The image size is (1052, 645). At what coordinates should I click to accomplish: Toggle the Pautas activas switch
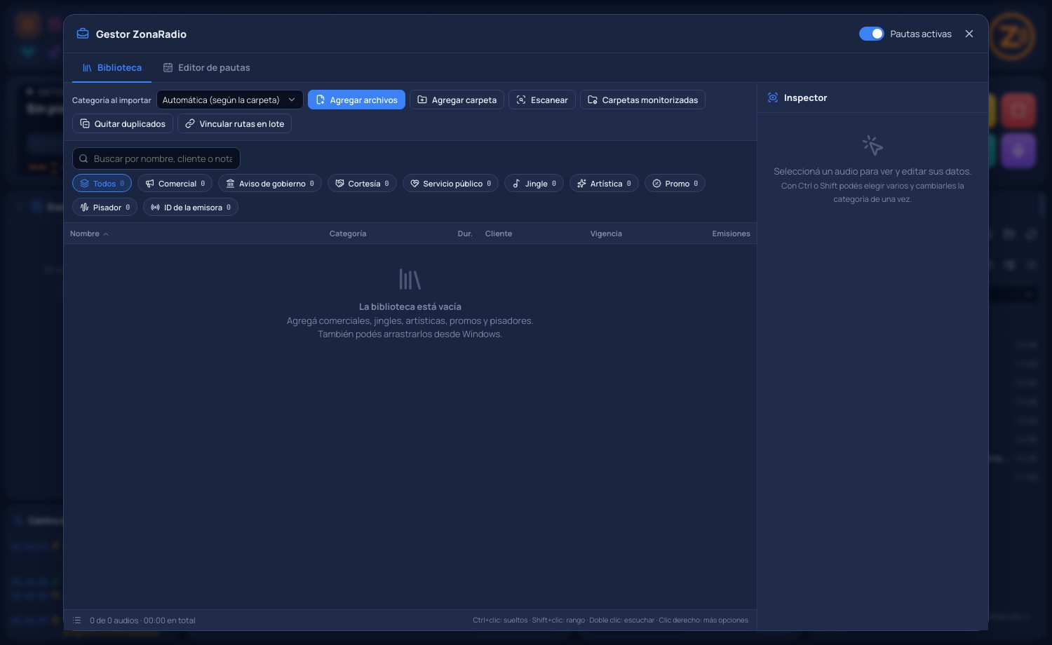(871, 34)
